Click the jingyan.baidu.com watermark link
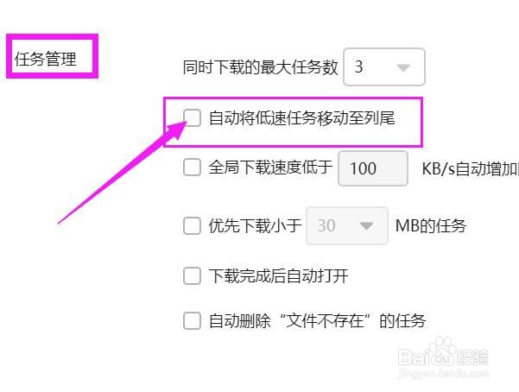This screenshot has height=392, width=519. [x=444, y=374]
